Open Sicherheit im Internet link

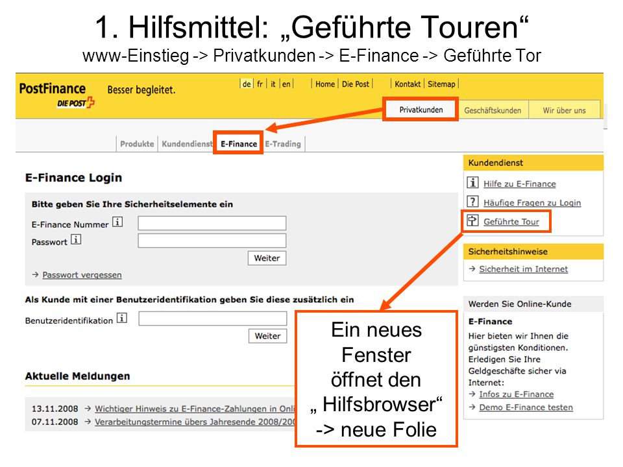click(523, 269)
